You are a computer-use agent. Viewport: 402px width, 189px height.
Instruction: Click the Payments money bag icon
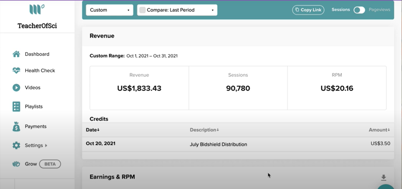pyautogui.click(x=16, y=127)
